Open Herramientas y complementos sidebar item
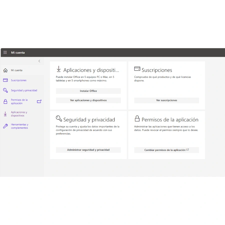Viewport: 225px width, 225px height. pyautogui.click(x=19, y=126)
